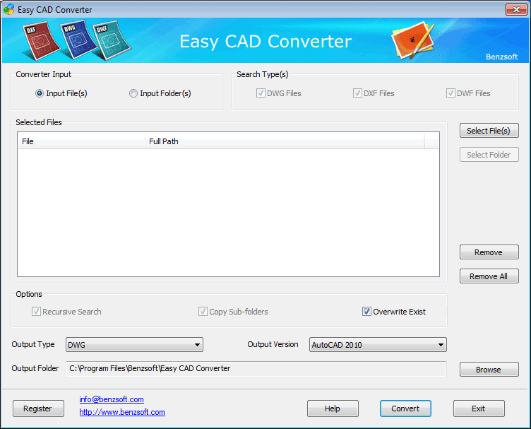The image size is (531, 429).
Task: Open the Output Version dropdown
Action: (378, 345)
